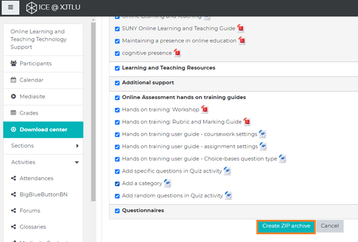Viewport: 358px width, 242px height.
Task: Uncheck Hands on training: Workshop checkbox
Action: [x=117, y=110]
